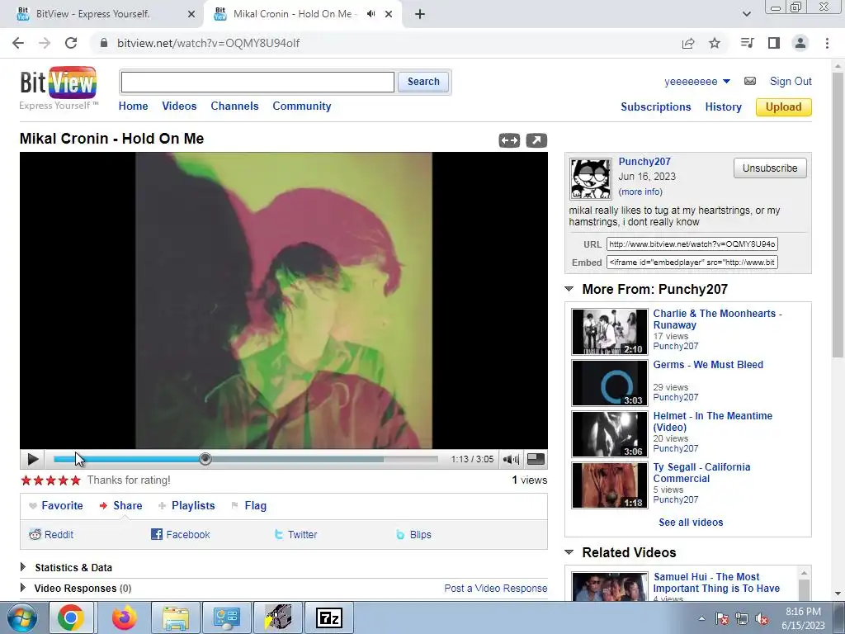The height and width of the screenshot is (634, 845).
Task: Open the Community section
Action: click(302, 106)
